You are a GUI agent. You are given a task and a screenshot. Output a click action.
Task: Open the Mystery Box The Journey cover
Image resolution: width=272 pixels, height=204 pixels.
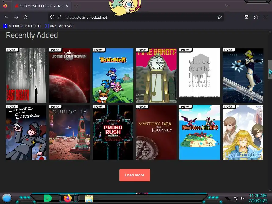[156, 132]
